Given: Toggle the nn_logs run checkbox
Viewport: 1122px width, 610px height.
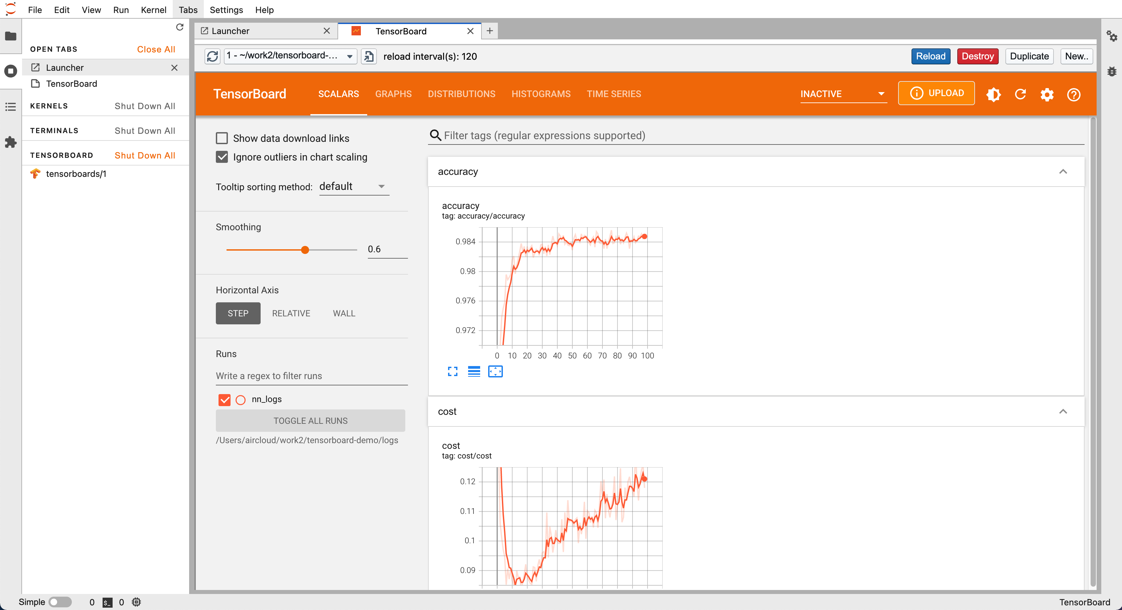Looking at the screenshot, I should tap(224, 399).
